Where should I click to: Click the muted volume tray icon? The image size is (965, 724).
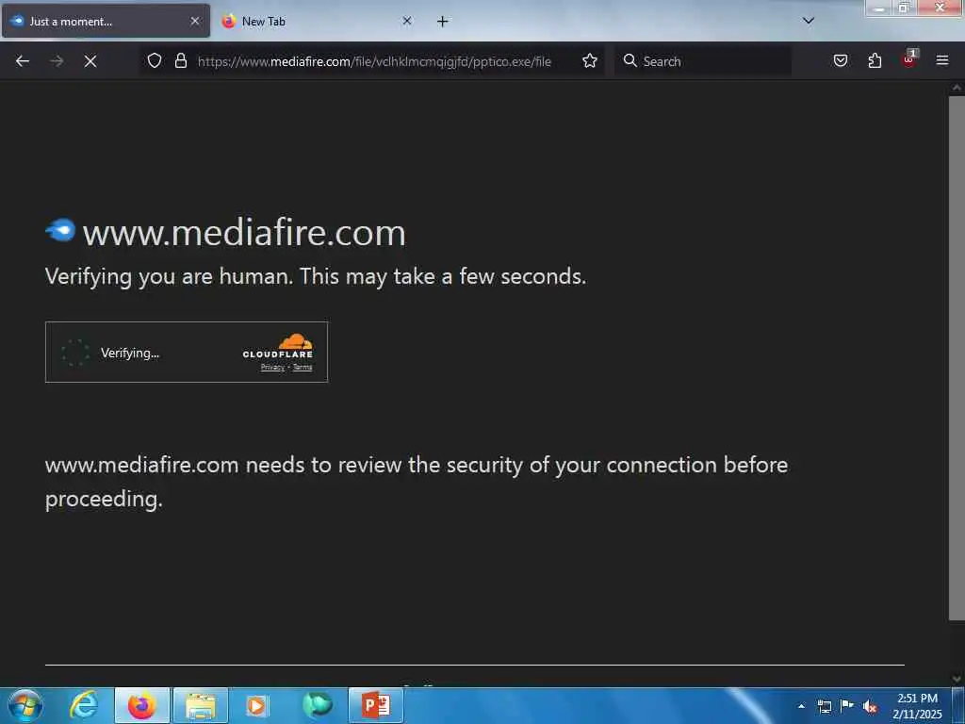tap(870, 706)
